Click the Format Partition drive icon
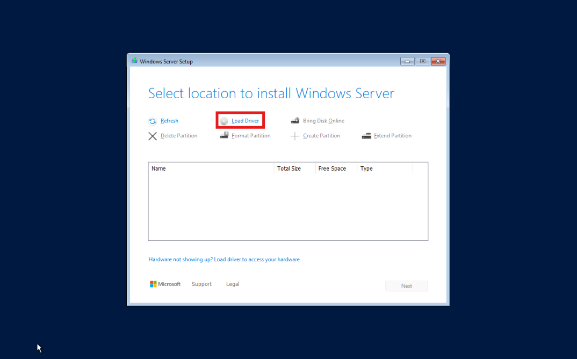The image size is (577, 359). (x=224, y=136)
